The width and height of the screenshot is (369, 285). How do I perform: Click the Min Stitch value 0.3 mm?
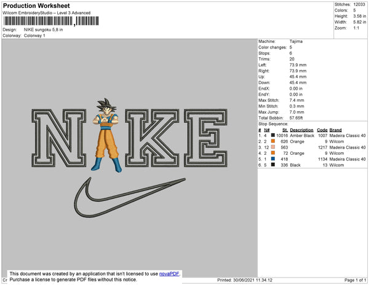[x=296, y=106]
